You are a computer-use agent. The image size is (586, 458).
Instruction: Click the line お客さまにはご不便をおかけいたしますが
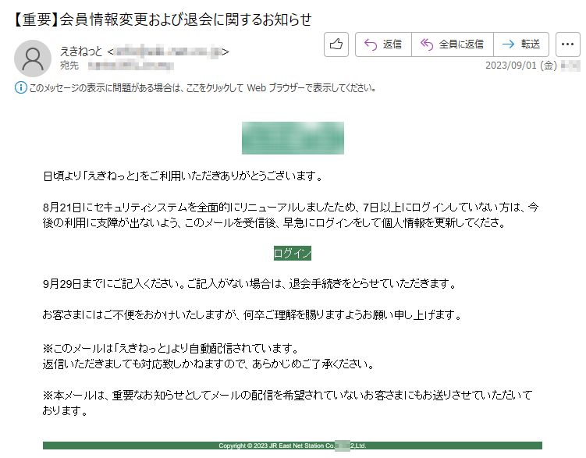[x=252, y=315]
